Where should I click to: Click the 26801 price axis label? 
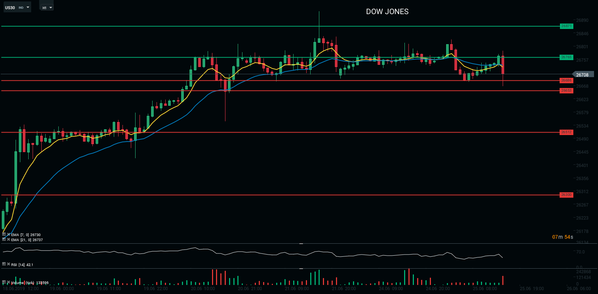point(582,47)
